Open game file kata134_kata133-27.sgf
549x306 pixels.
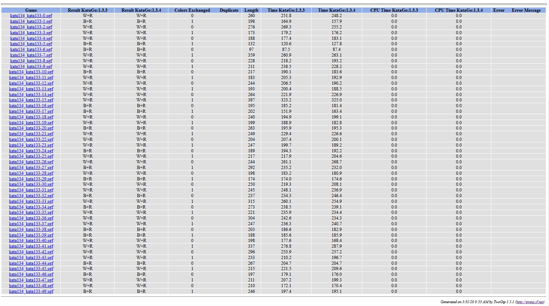pos(31,168)
